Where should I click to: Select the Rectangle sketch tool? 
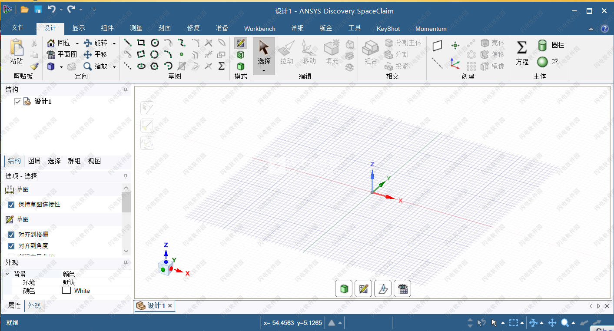(141, 43)
